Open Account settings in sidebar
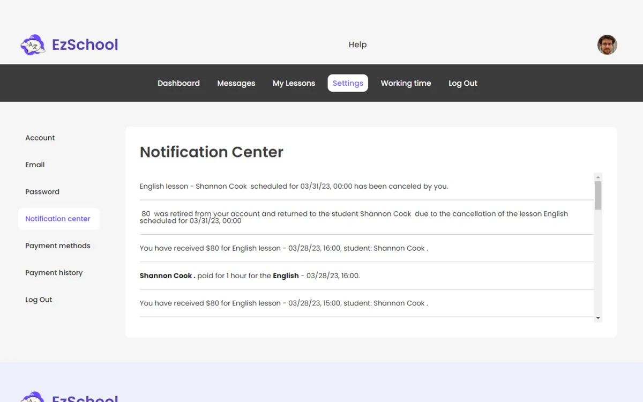 click(x=40, y=138)
